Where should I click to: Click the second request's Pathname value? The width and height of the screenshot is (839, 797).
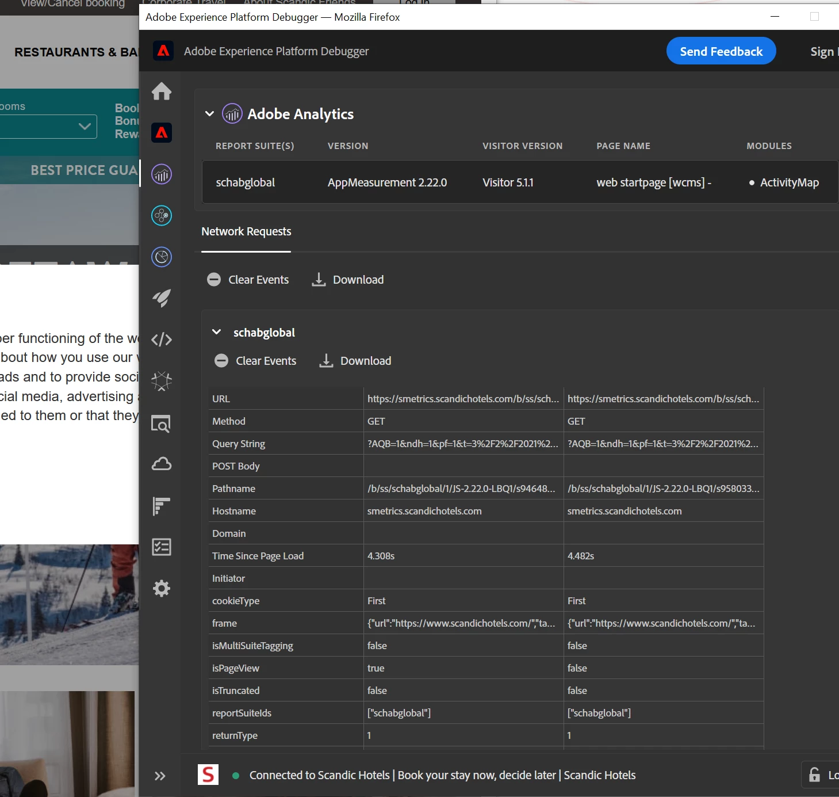[x=663, y=489]
